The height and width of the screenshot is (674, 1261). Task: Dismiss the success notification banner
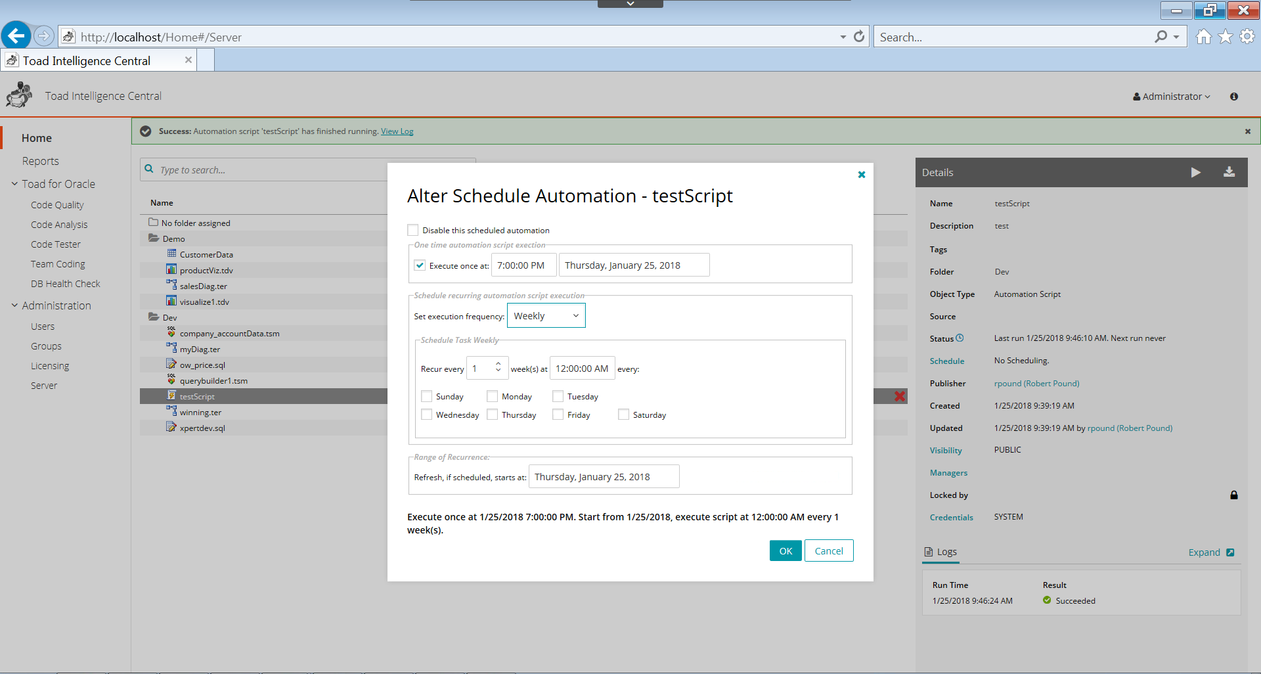(x=1247, y=131)
